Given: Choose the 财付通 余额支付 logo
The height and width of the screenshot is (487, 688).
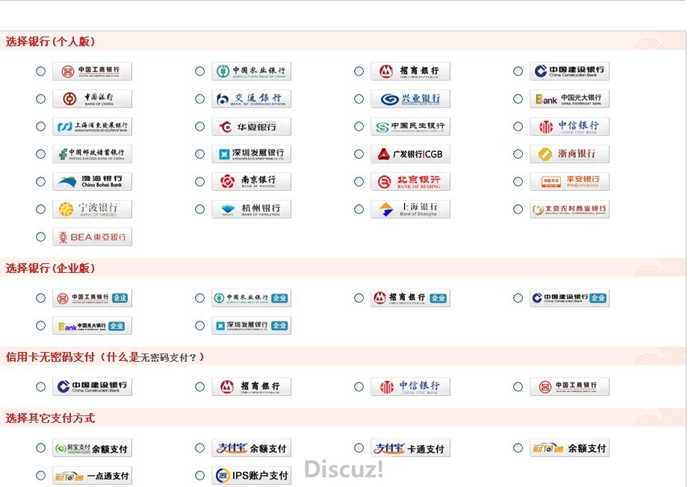Looking at the screenshot, I should [x=569, y=447].
